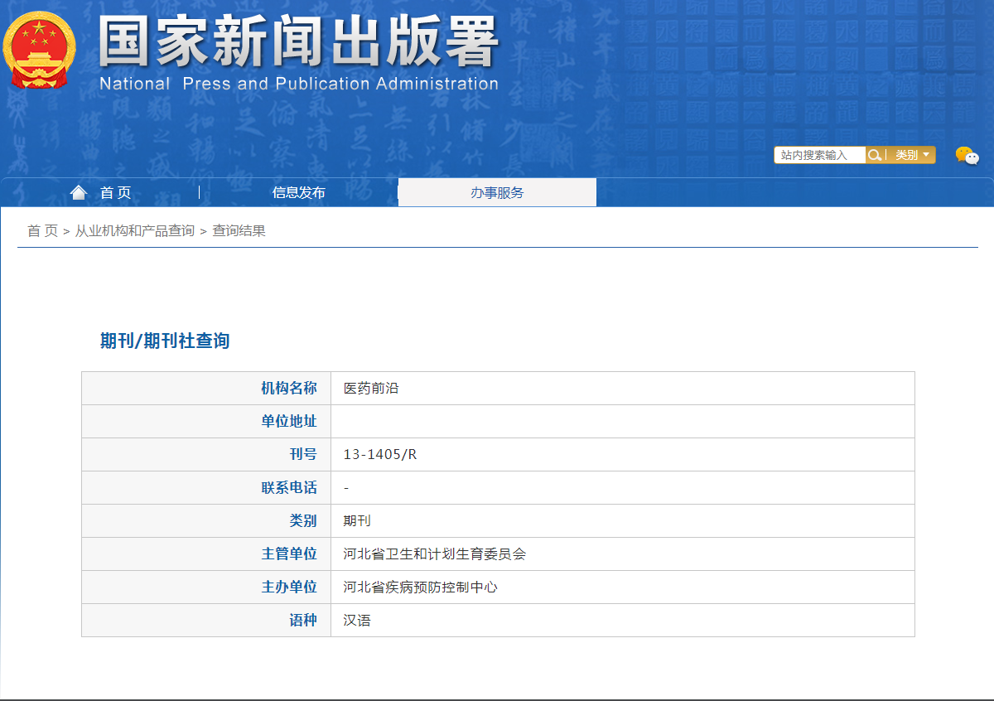Screen dimensions: 994x701
Task: Open the 首页 navigation menu item
Action: [x=115, y=193]
